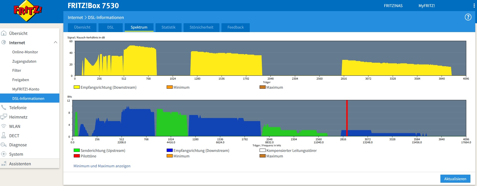Click FRITZ!Box 7530 title
The width and height of the screenshot is (477, 186).
(x=93, y=6)
